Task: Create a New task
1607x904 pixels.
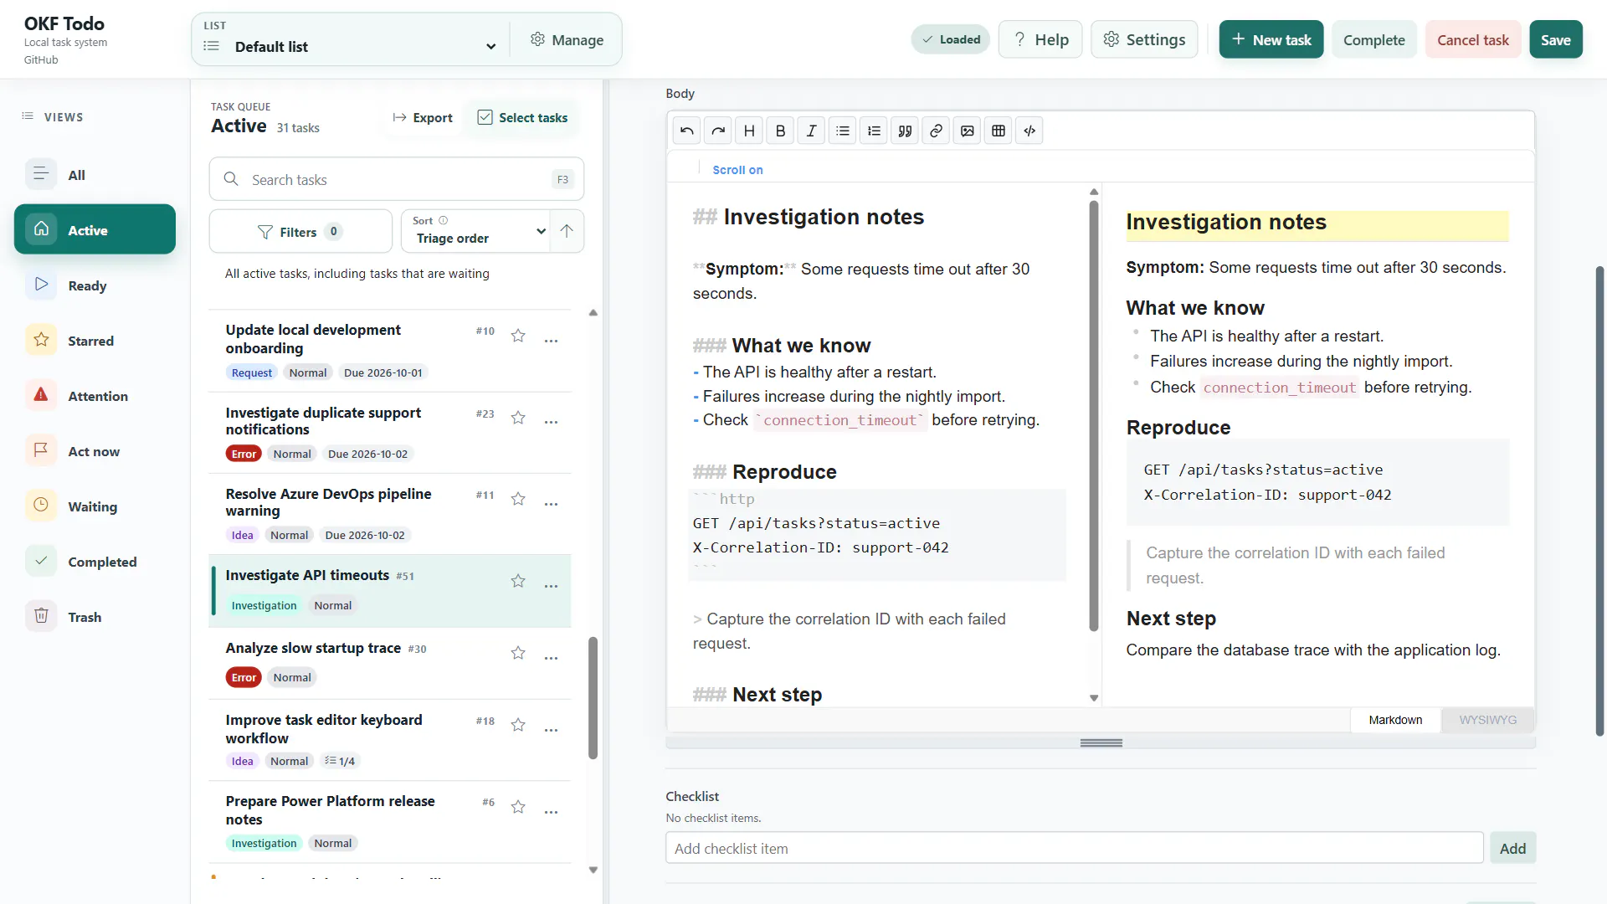Action: pos(1271,39)
